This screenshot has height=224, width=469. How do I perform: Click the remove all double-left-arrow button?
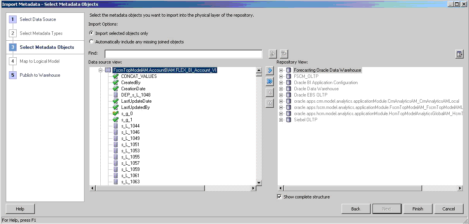(x=270, y=103)
